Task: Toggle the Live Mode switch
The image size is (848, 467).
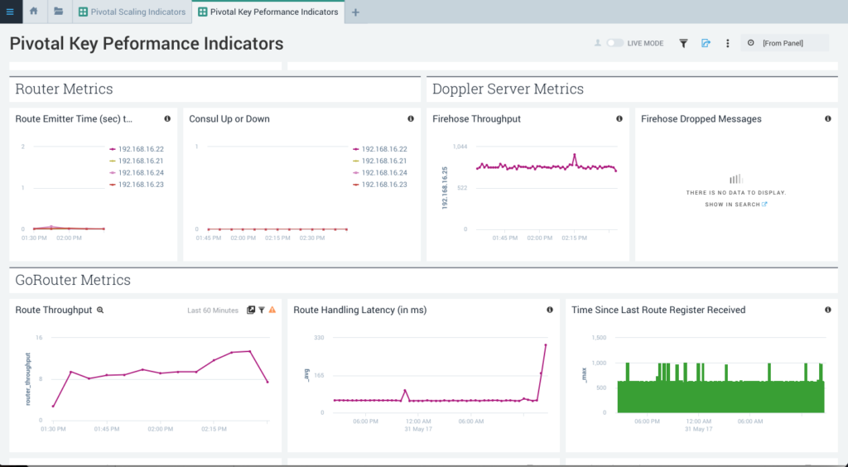Action: (615, 43)
